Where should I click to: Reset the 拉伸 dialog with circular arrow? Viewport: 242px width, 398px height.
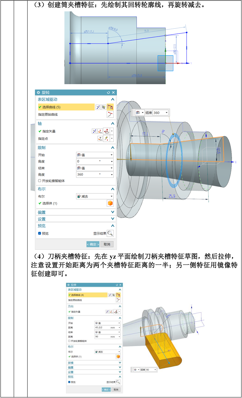pyautogui.click(x=117, y=285)
